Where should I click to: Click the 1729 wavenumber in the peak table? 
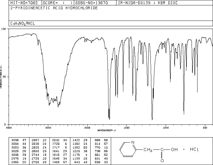click(x=56, y=144)
